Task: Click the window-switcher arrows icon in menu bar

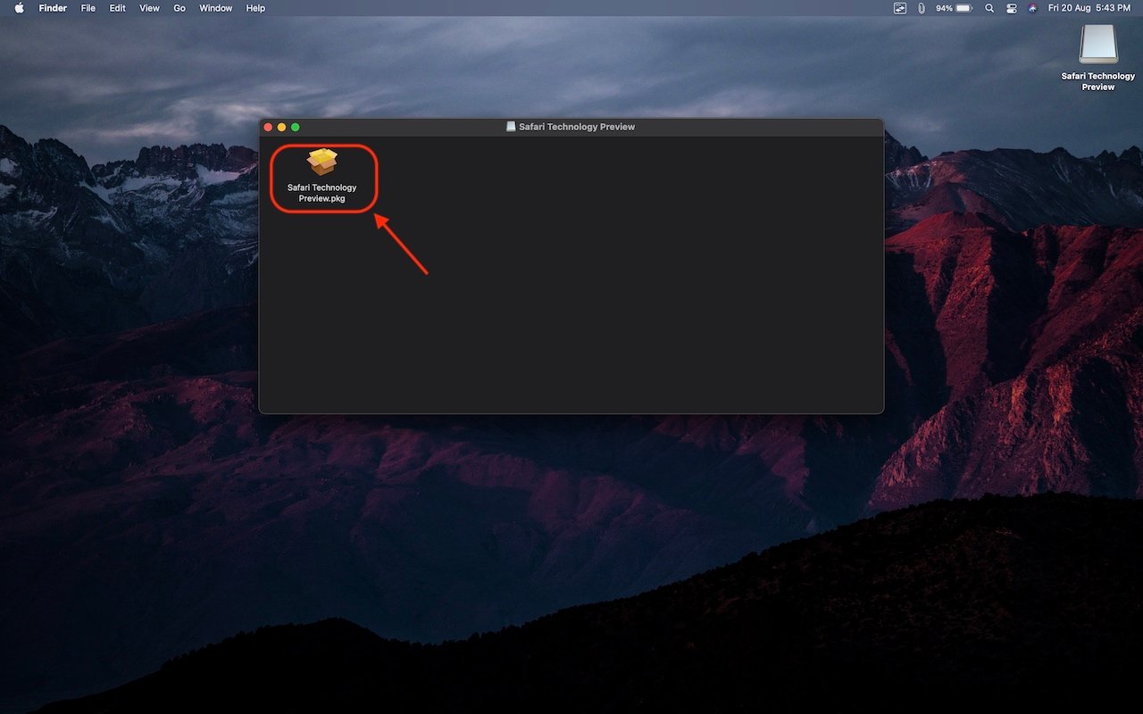Action: pos(900,8)
